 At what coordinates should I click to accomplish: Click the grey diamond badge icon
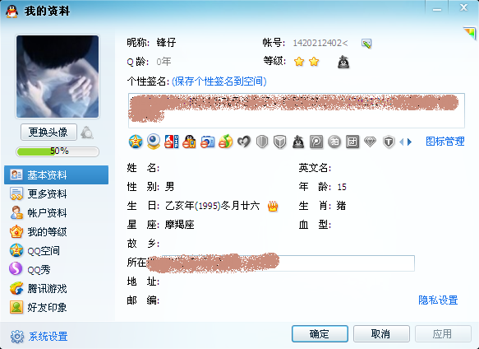click(370, 142)
